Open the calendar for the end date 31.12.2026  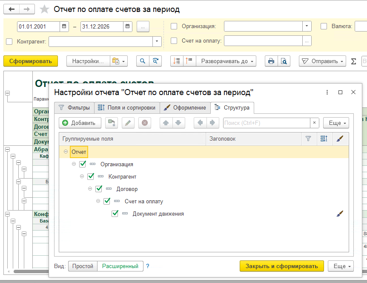point(128,26)
